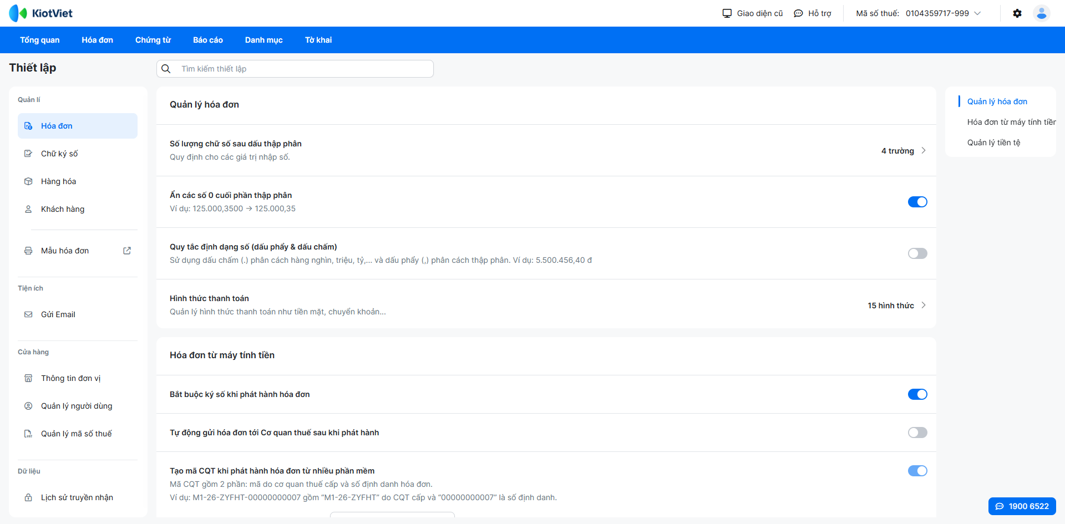Open the user avatar menu
This screenshot has width=1065, height=524.
1042,13
